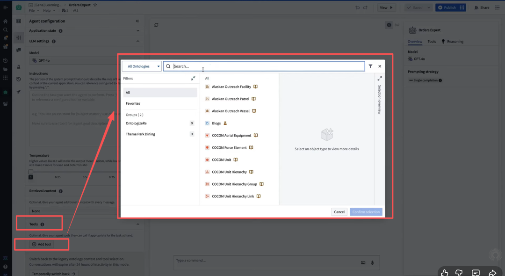
Task: Click the refresh icon above chat area
Action: tap(156, 25)
